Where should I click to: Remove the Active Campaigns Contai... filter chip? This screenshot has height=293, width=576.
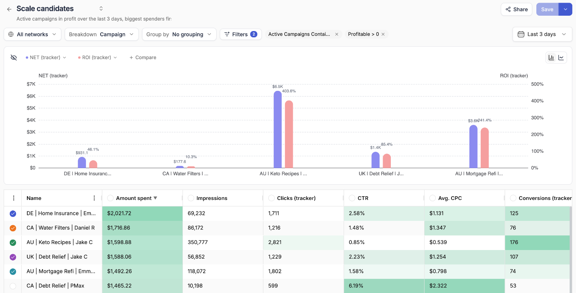337,34
